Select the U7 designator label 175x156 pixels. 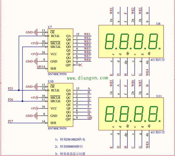[50, 27]
